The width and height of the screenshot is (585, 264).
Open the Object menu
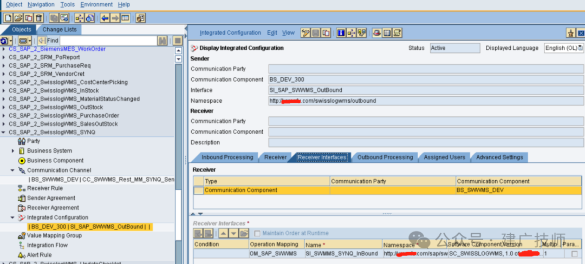(14, 4)
